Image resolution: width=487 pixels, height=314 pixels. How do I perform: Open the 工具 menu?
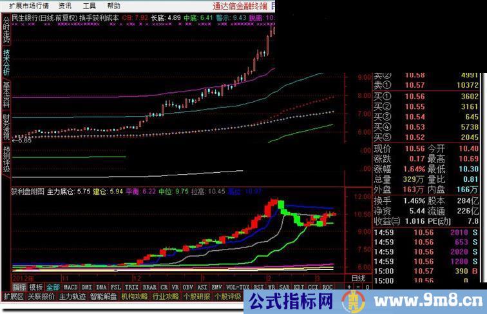tap(90, 5)
